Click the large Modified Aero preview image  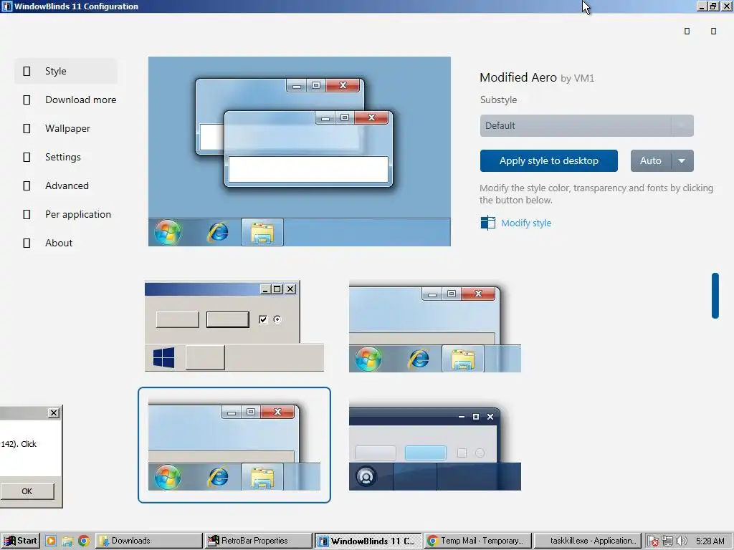[x=300, y=152]
